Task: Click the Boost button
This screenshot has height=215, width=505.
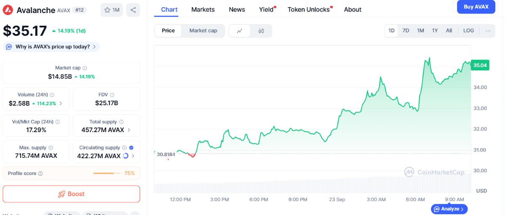Action: [71, 194]
